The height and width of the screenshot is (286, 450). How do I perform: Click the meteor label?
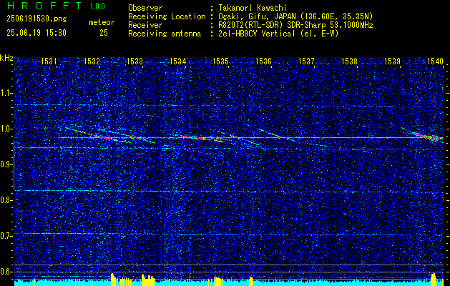click(102, 23)
